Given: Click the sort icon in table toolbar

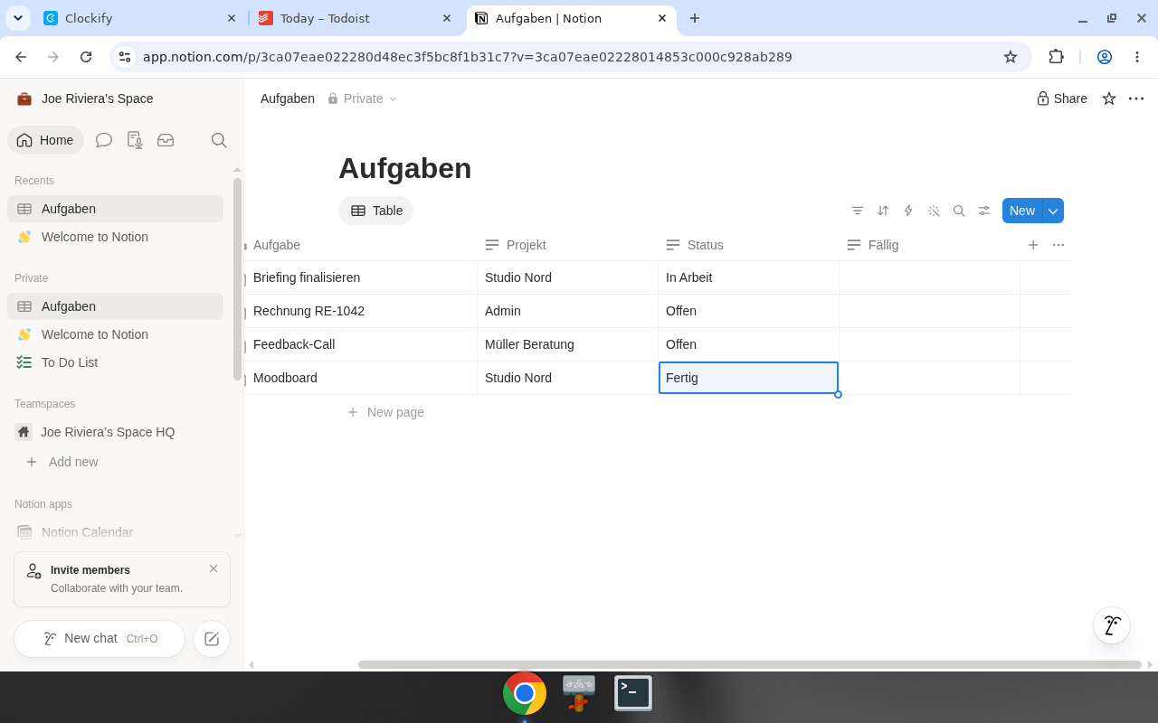Looking at the screenshot, I should point(883,211).
